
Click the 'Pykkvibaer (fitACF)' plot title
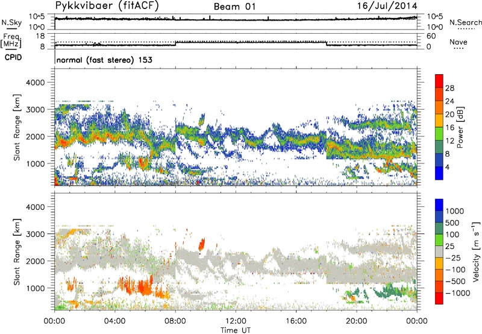pos(107,6)
